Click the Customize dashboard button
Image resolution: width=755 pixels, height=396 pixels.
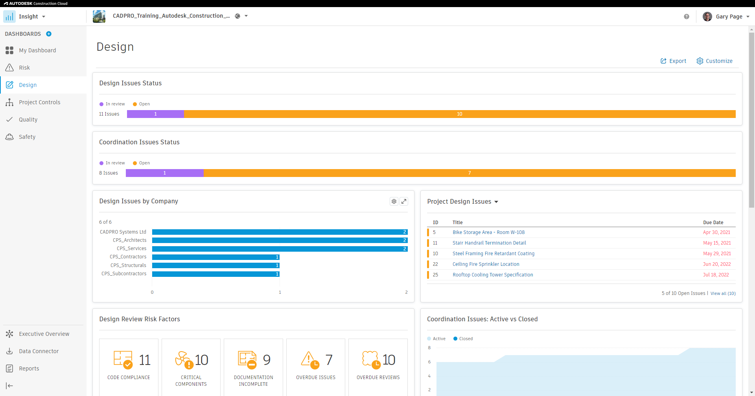point(714,61)
